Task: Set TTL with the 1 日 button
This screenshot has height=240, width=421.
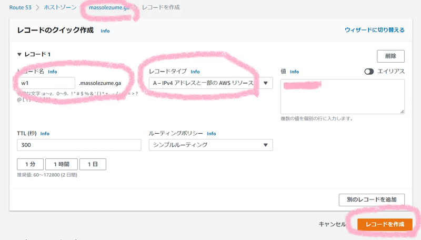Action: tap(93, 164)
